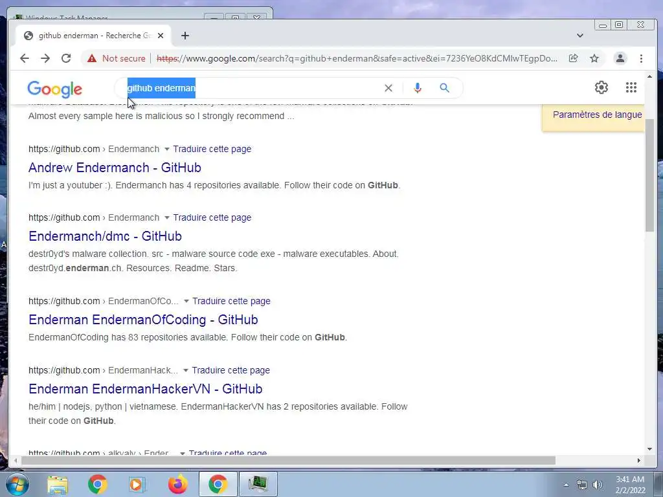Click the https://github.com › Endermanch URL above Andrew Endermanch
Image resolution: width=663 pixels, height=497 pixels.
[x=94, y=149]
